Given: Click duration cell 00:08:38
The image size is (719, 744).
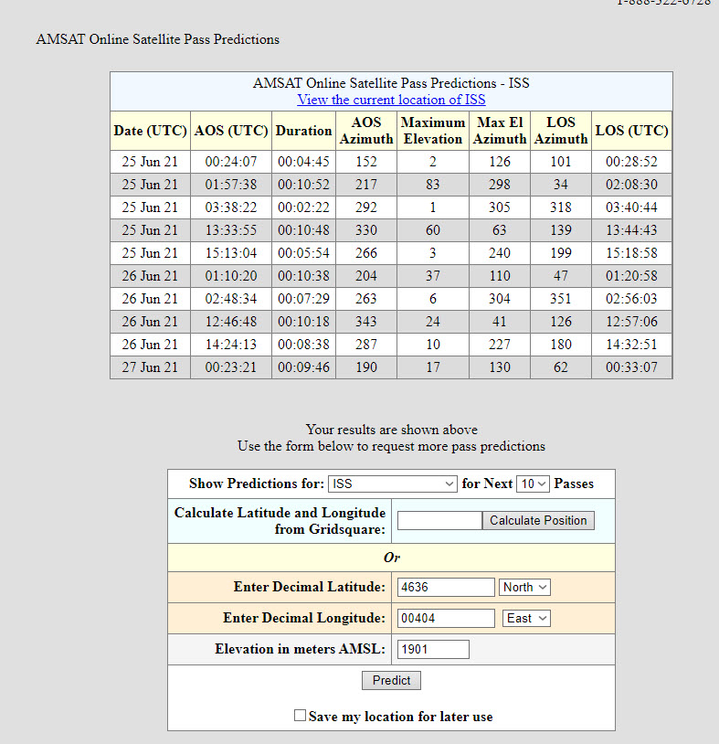Looking at the screenshot, I should [303, 345].
